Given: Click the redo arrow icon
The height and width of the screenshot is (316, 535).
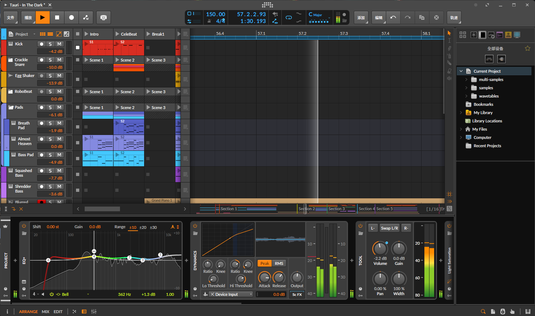Looking at the screenshot, I should click(407, 17).
